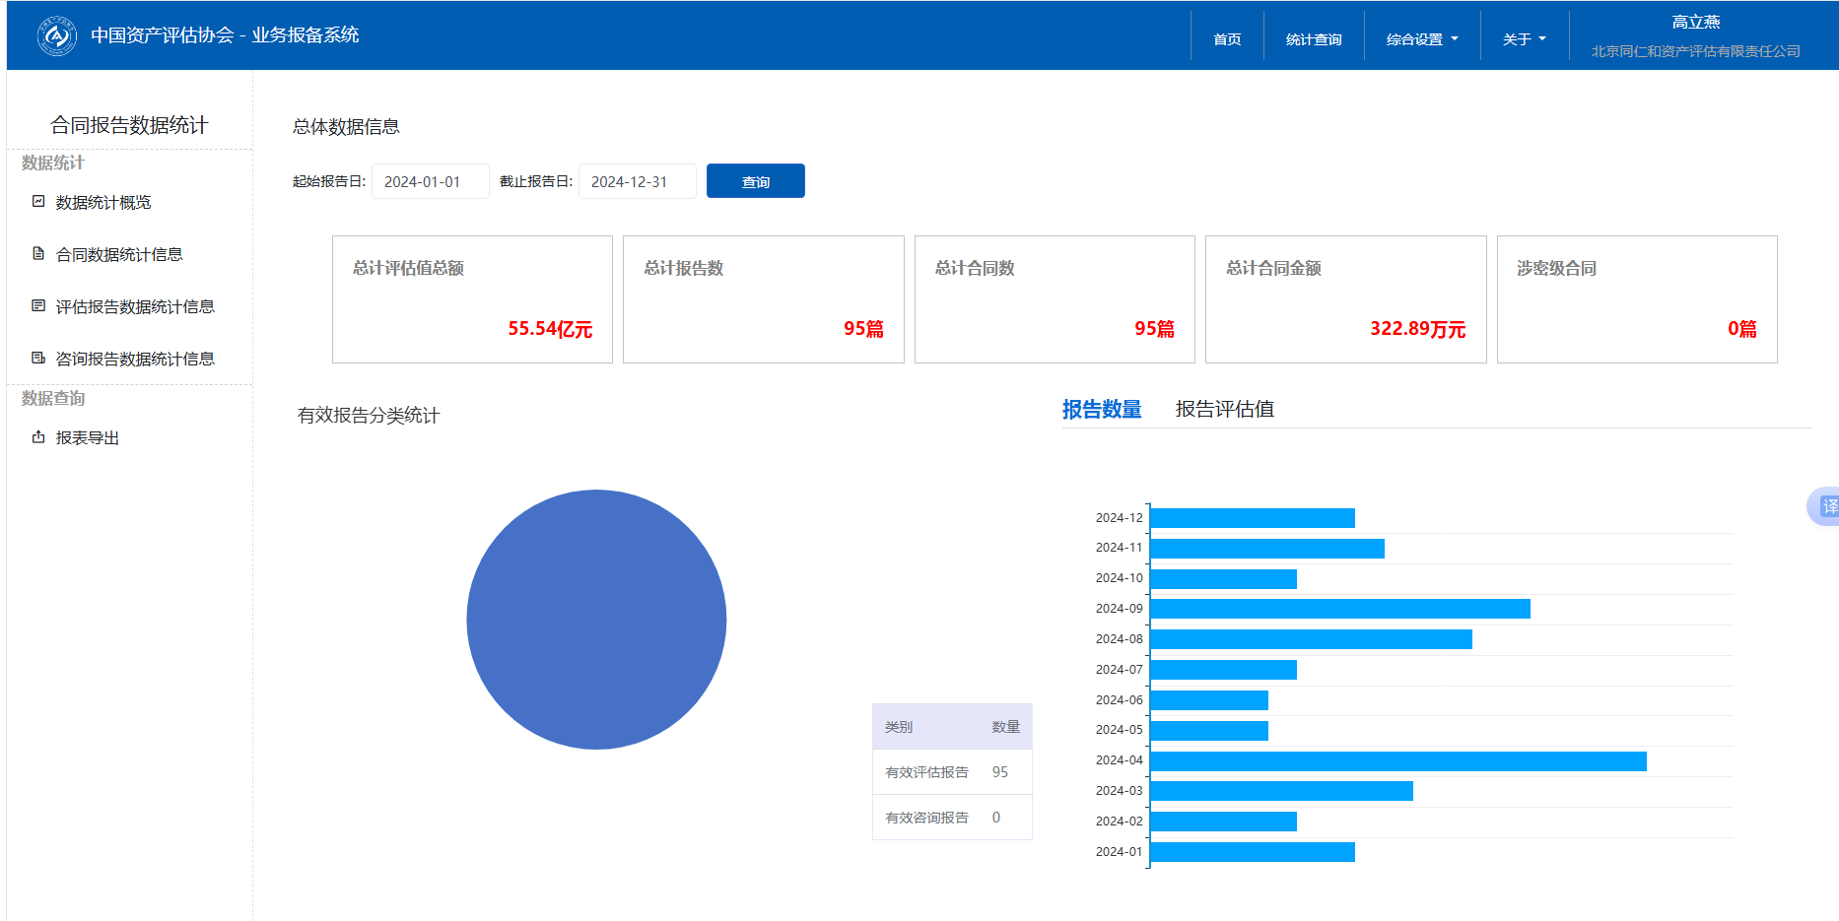Expand the 关于 dropdown menu
The width and height of the screenshot is (1839, 921).
1524,39
